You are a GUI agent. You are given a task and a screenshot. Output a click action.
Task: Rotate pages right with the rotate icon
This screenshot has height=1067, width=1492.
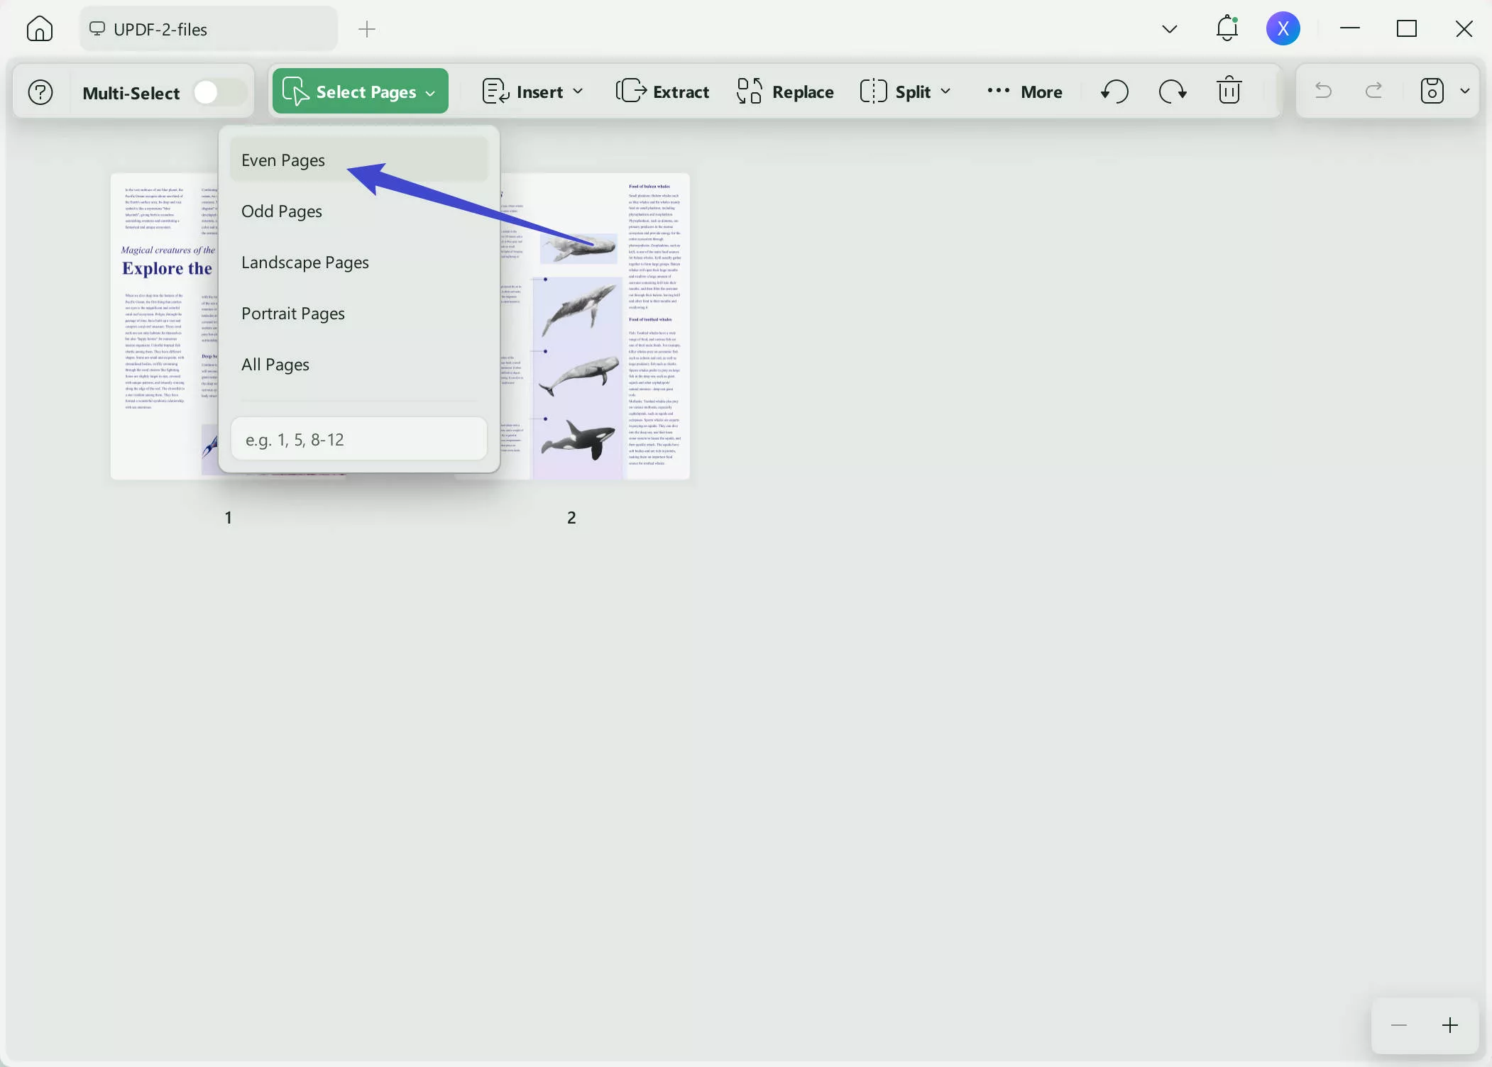tap(1172, 91)
